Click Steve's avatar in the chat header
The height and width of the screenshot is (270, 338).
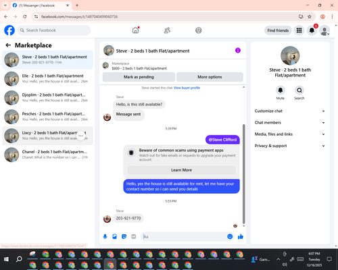pos(109,51)
